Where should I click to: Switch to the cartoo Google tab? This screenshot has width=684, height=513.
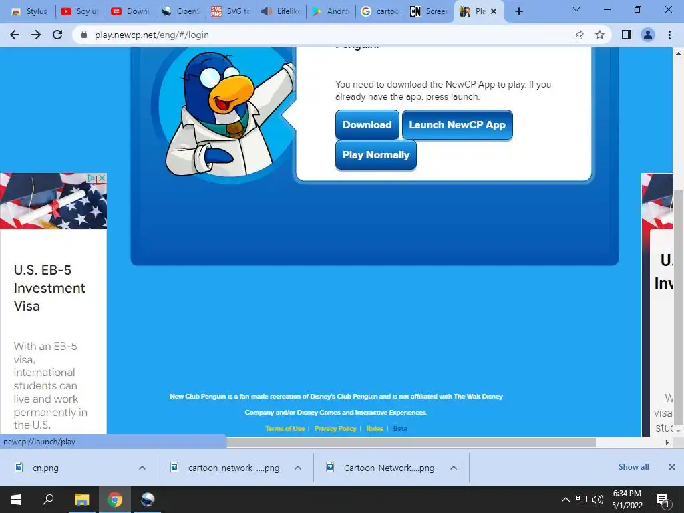(381, 11)
